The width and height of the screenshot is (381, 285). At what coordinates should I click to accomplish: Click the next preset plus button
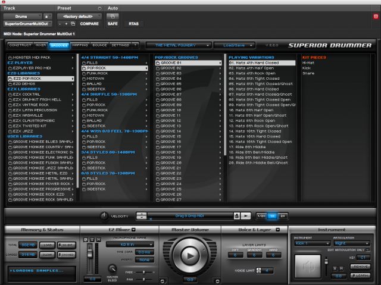[66, 24]
